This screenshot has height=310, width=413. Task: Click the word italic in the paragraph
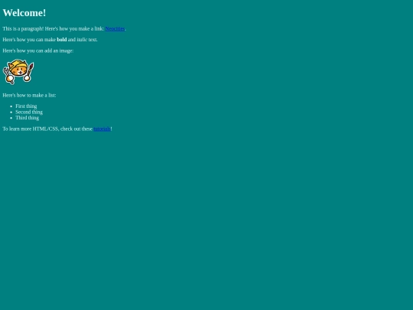(82, 40)
